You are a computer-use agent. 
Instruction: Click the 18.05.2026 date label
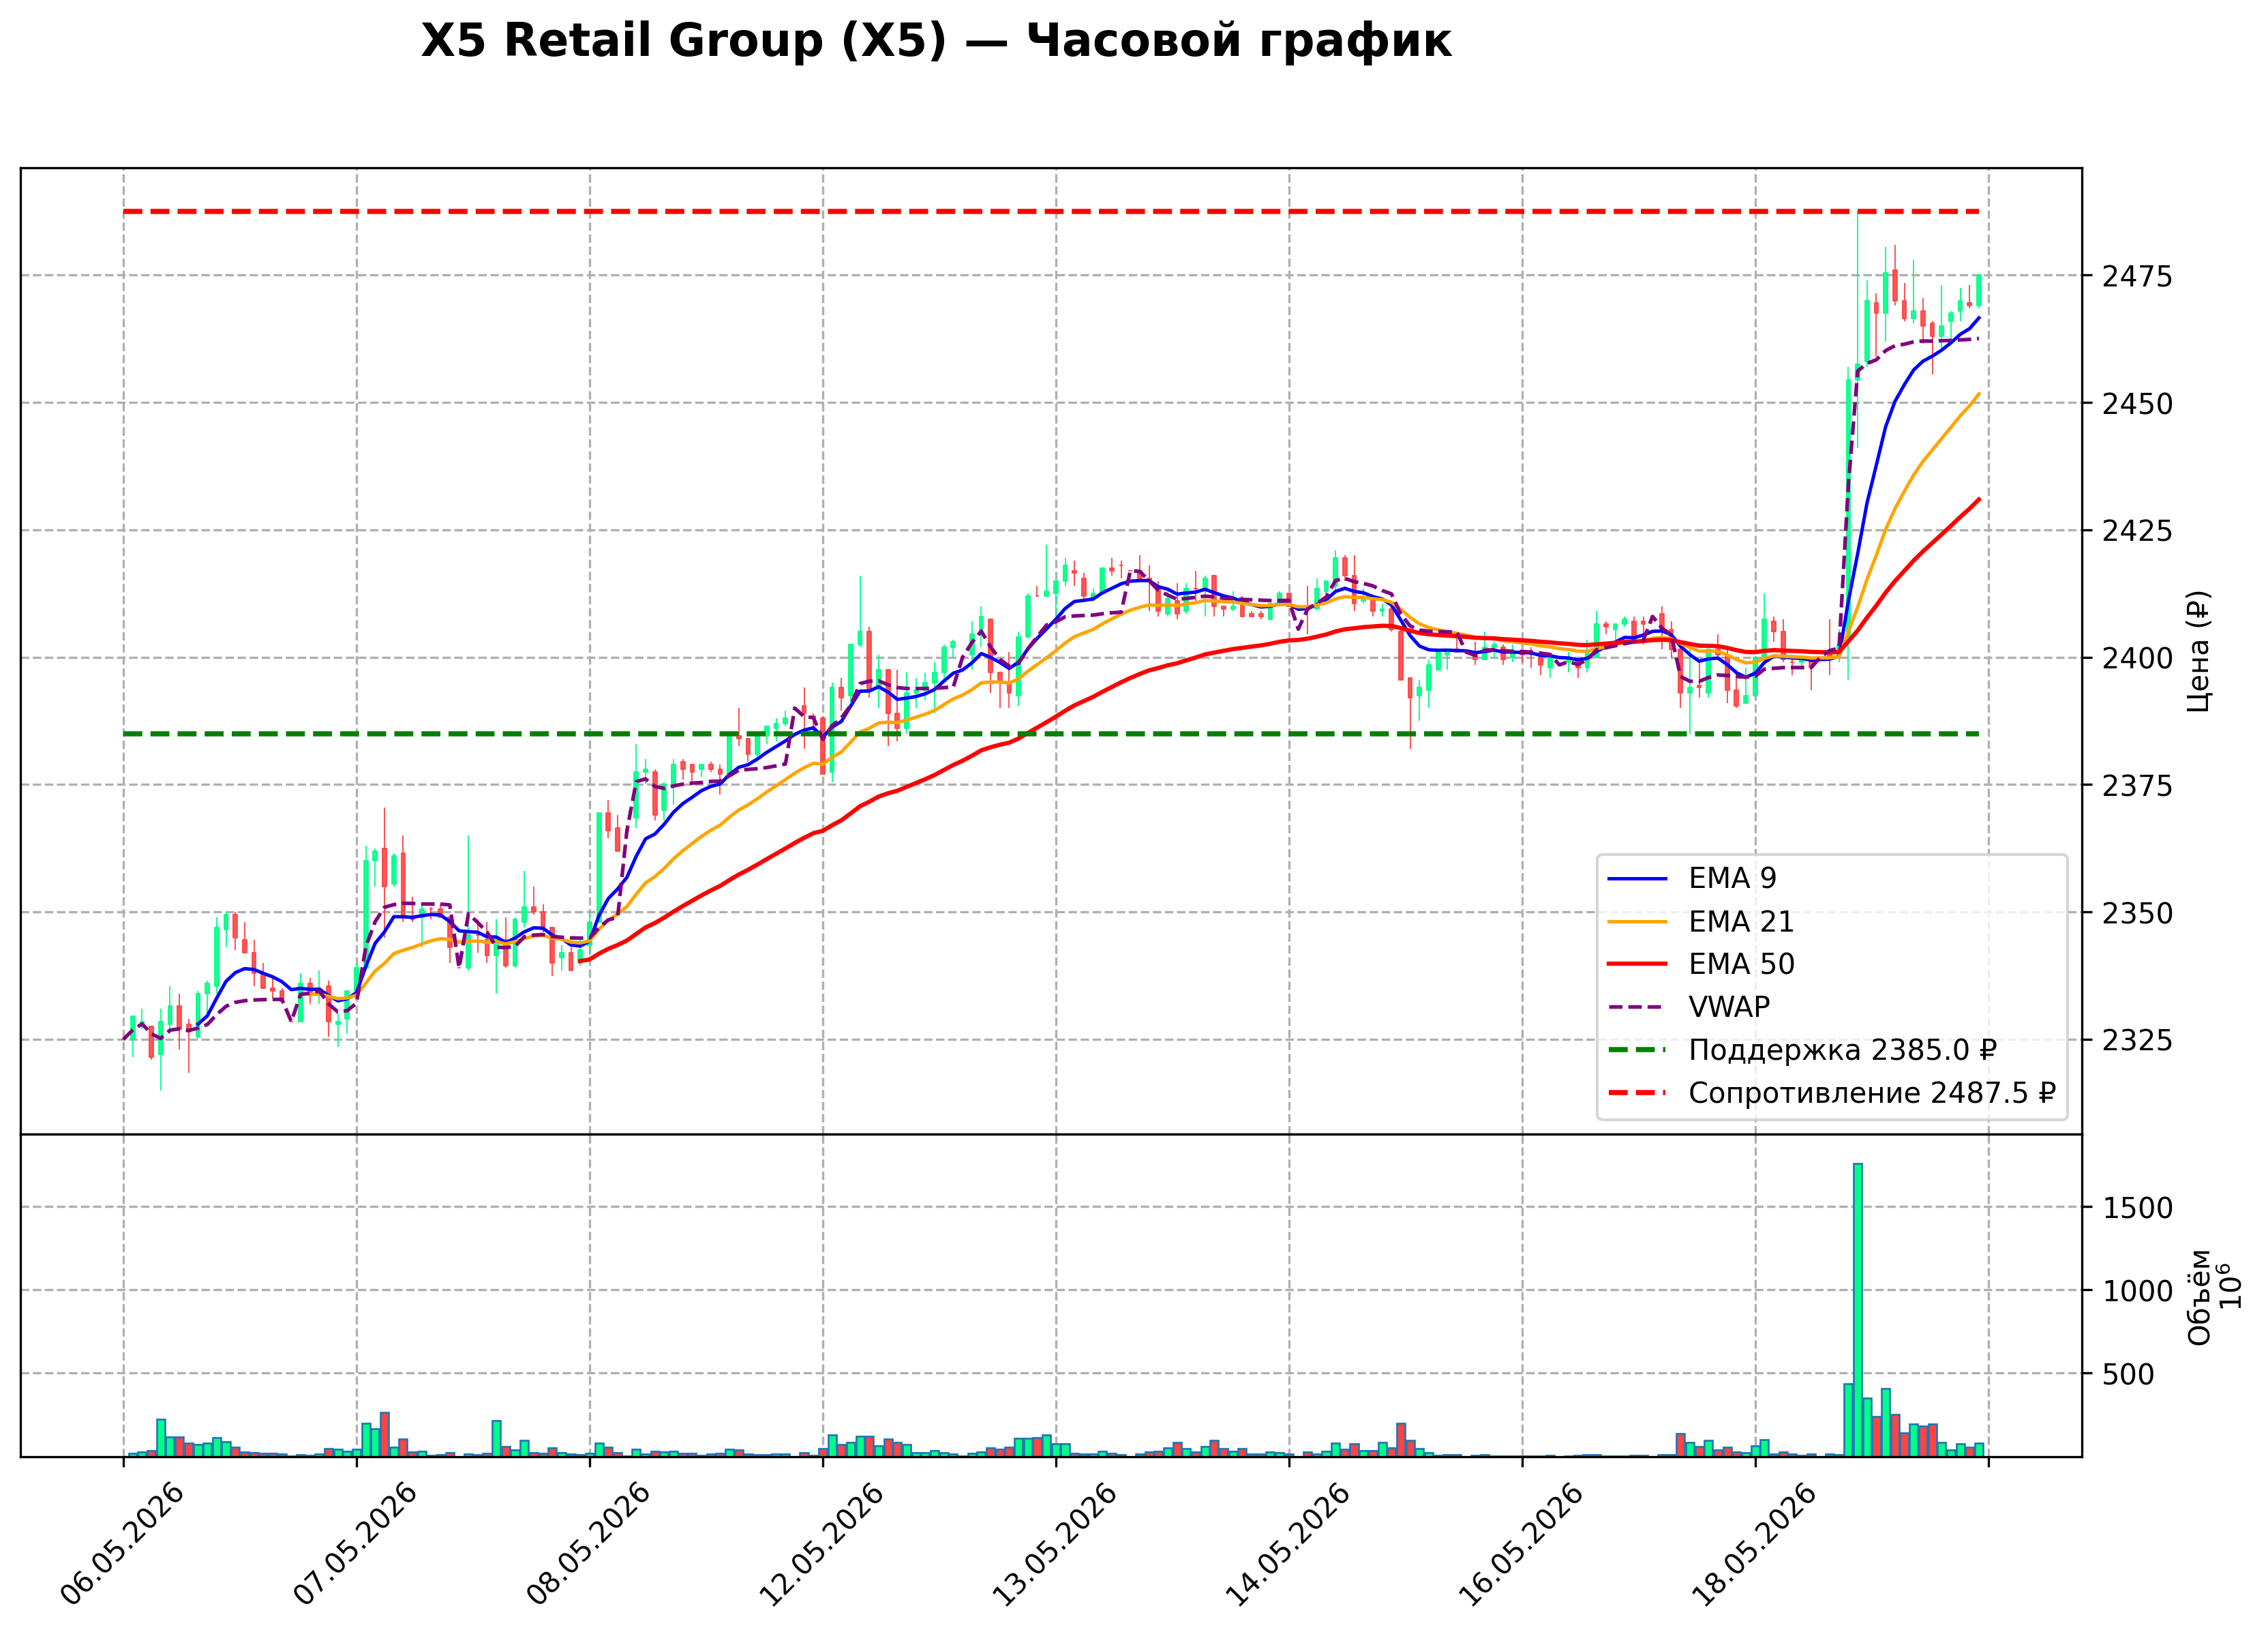click(1755, 1545)
